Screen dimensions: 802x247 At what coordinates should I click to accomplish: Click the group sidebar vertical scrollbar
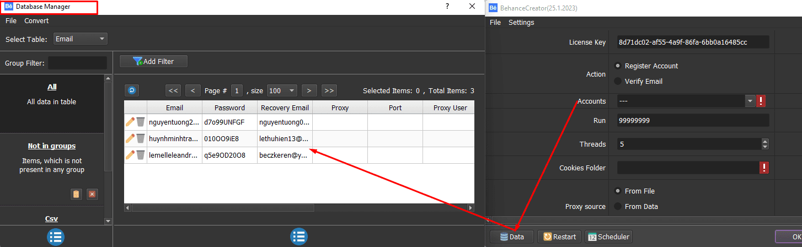click(108, 126)
